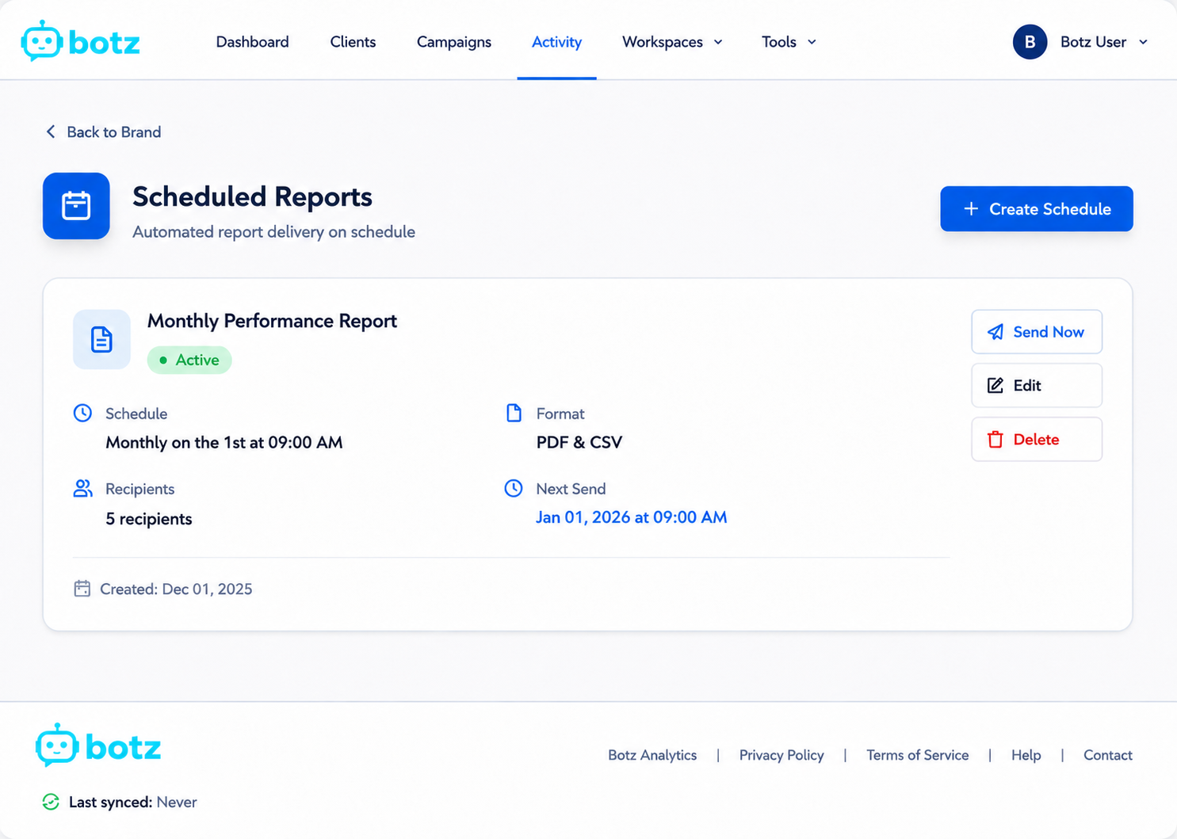The image size is (1177, 839).
Task: Click the blue calendar Scheduled Reports icon
Action: click(x=76, y=206)
